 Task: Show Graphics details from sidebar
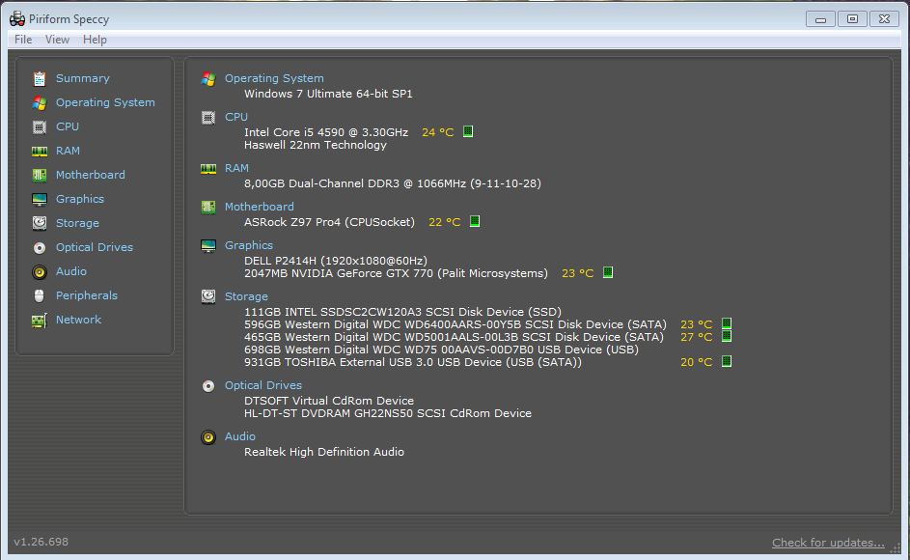click(79, 199)
